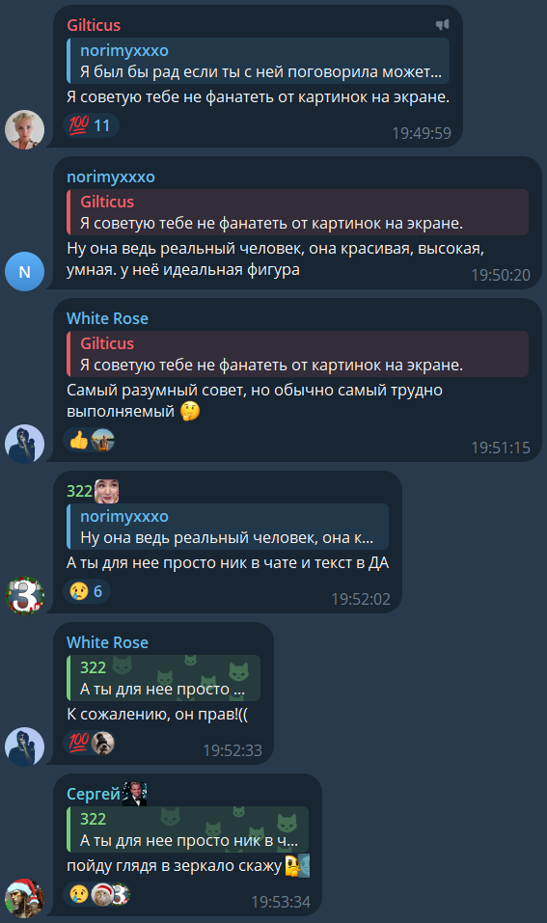The width and height of the screenshot is (547, 923).
Task: Click custom emoji after "зеркало скажу"
Action: (297, 865)
